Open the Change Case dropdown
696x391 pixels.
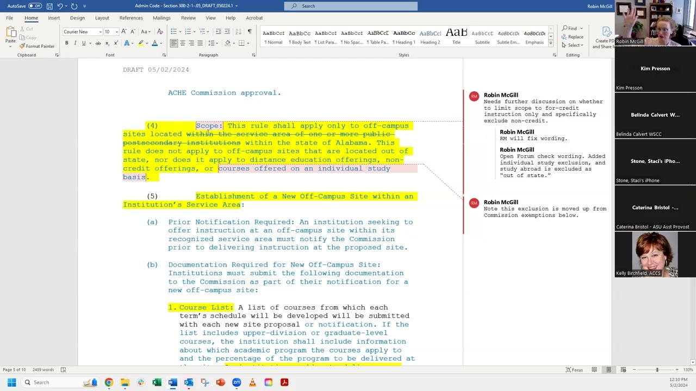click(x=146, y=31)
